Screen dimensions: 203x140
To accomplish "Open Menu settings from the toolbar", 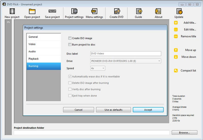I will (94, 11).
